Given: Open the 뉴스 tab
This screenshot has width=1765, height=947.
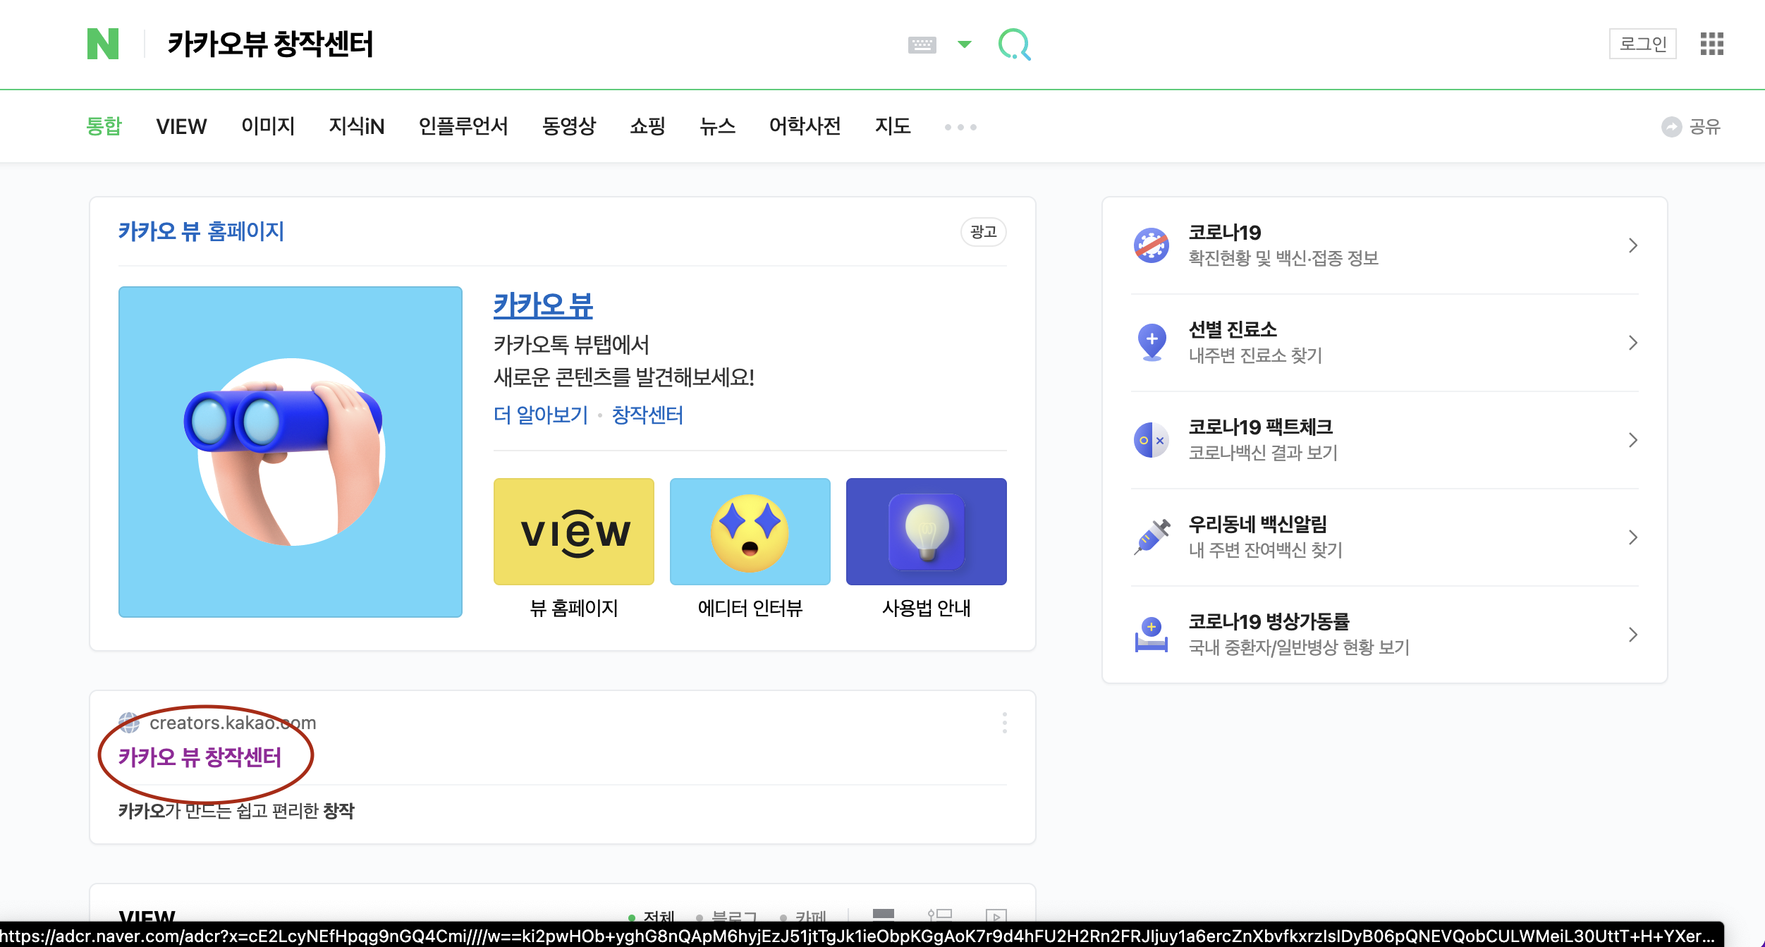Looking at the screenshot, I should tap(717, 126).
